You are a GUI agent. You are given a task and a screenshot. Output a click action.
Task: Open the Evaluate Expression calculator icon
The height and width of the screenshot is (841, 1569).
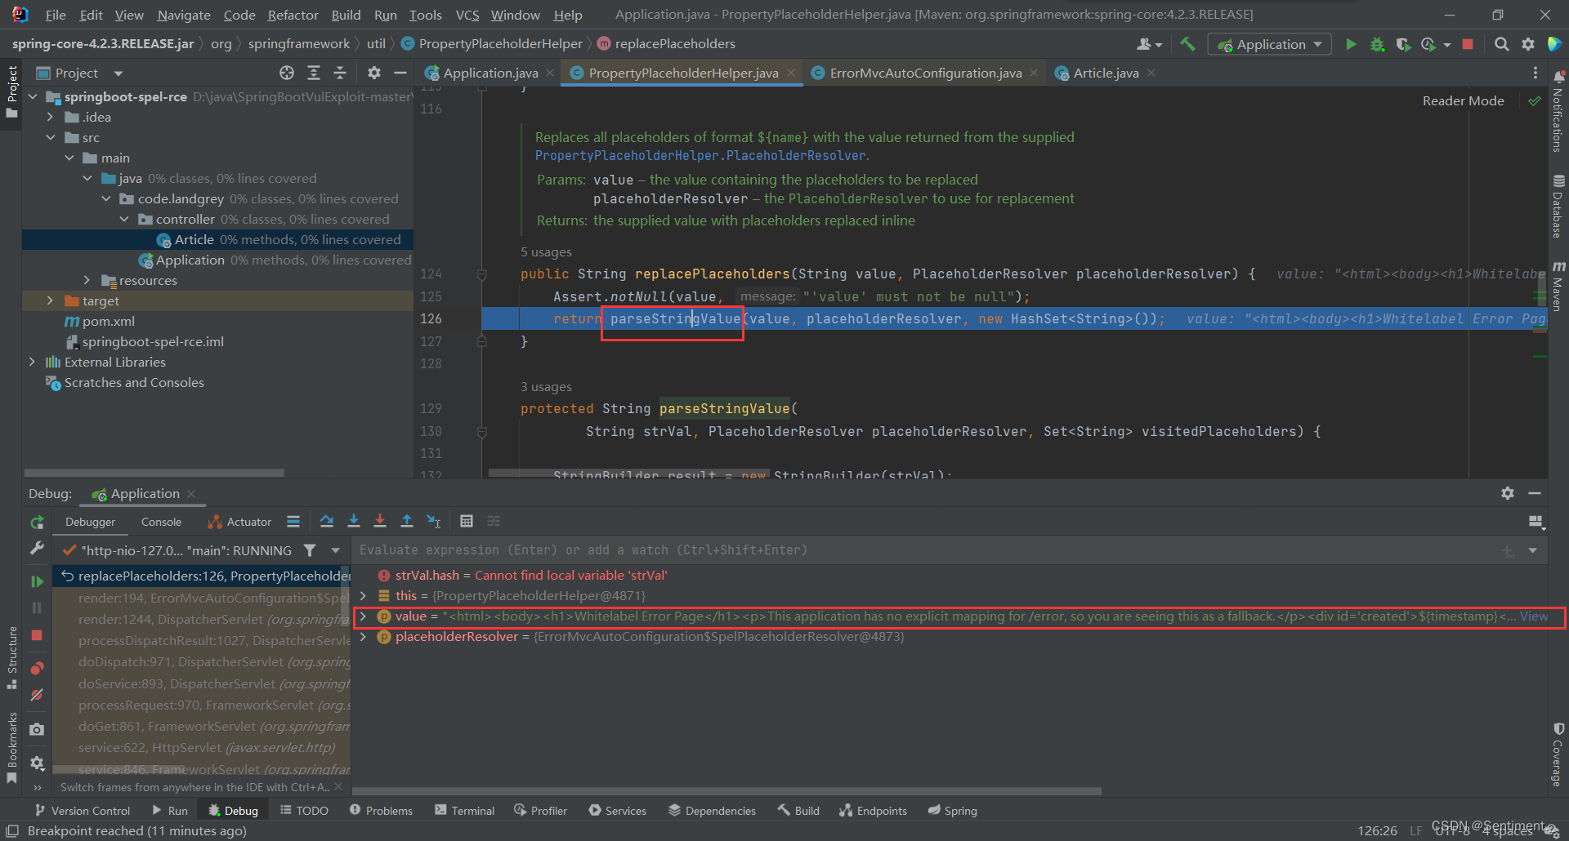[467, 521]
